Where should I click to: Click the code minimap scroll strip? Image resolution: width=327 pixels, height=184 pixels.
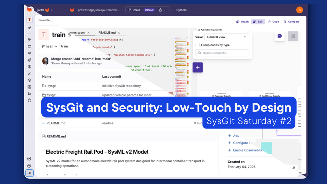tap(181, 67)
